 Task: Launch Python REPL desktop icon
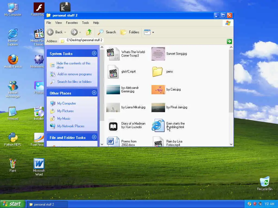[13, 139]
